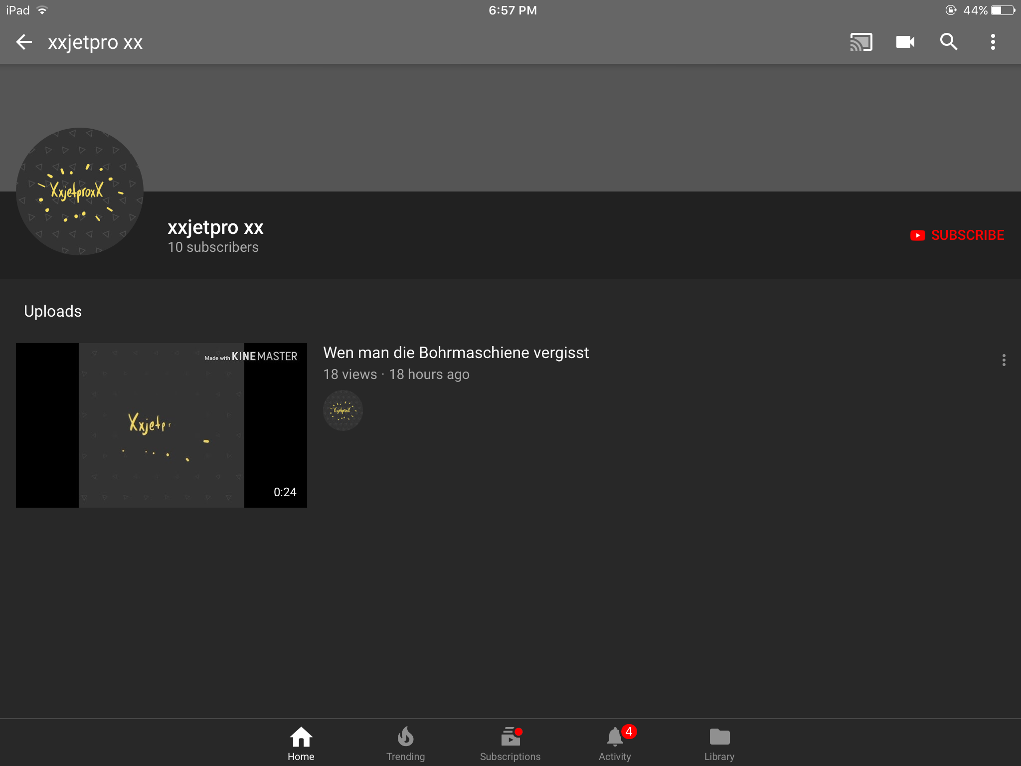Screen dimensions: 1021x766
Task: Open the Cast to device icon
Action: click(861, 42)
